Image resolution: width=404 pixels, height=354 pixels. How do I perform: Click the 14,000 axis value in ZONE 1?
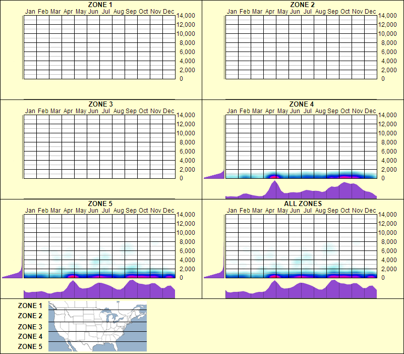(186, 16)
